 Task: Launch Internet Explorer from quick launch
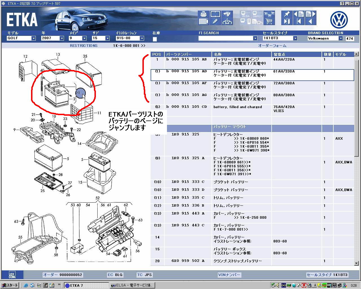click(x=26, y=285)
